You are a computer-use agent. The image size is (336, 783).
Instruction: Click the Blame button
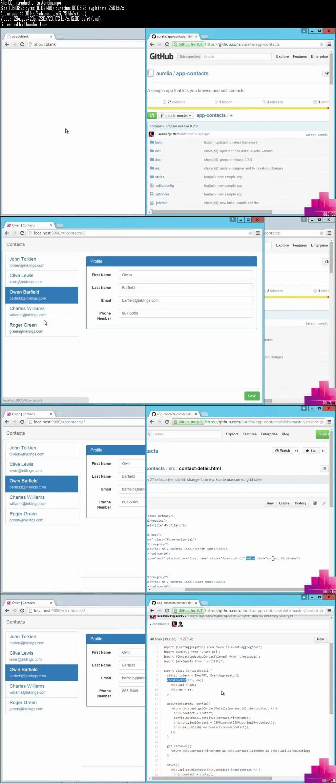point(284,503)
